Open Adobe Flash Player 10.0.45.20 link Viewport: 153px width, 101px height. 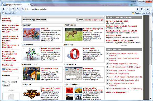coord(126,77)
